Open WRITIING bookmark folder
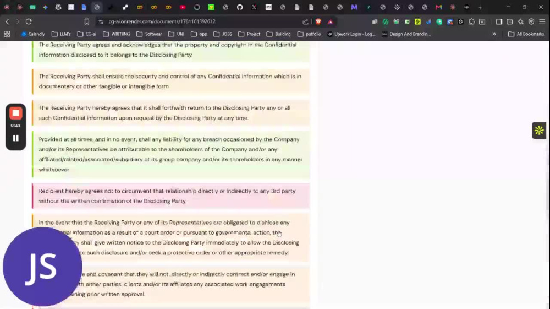The width and height of the screenshot is (550, 309). tap(117, 34)
